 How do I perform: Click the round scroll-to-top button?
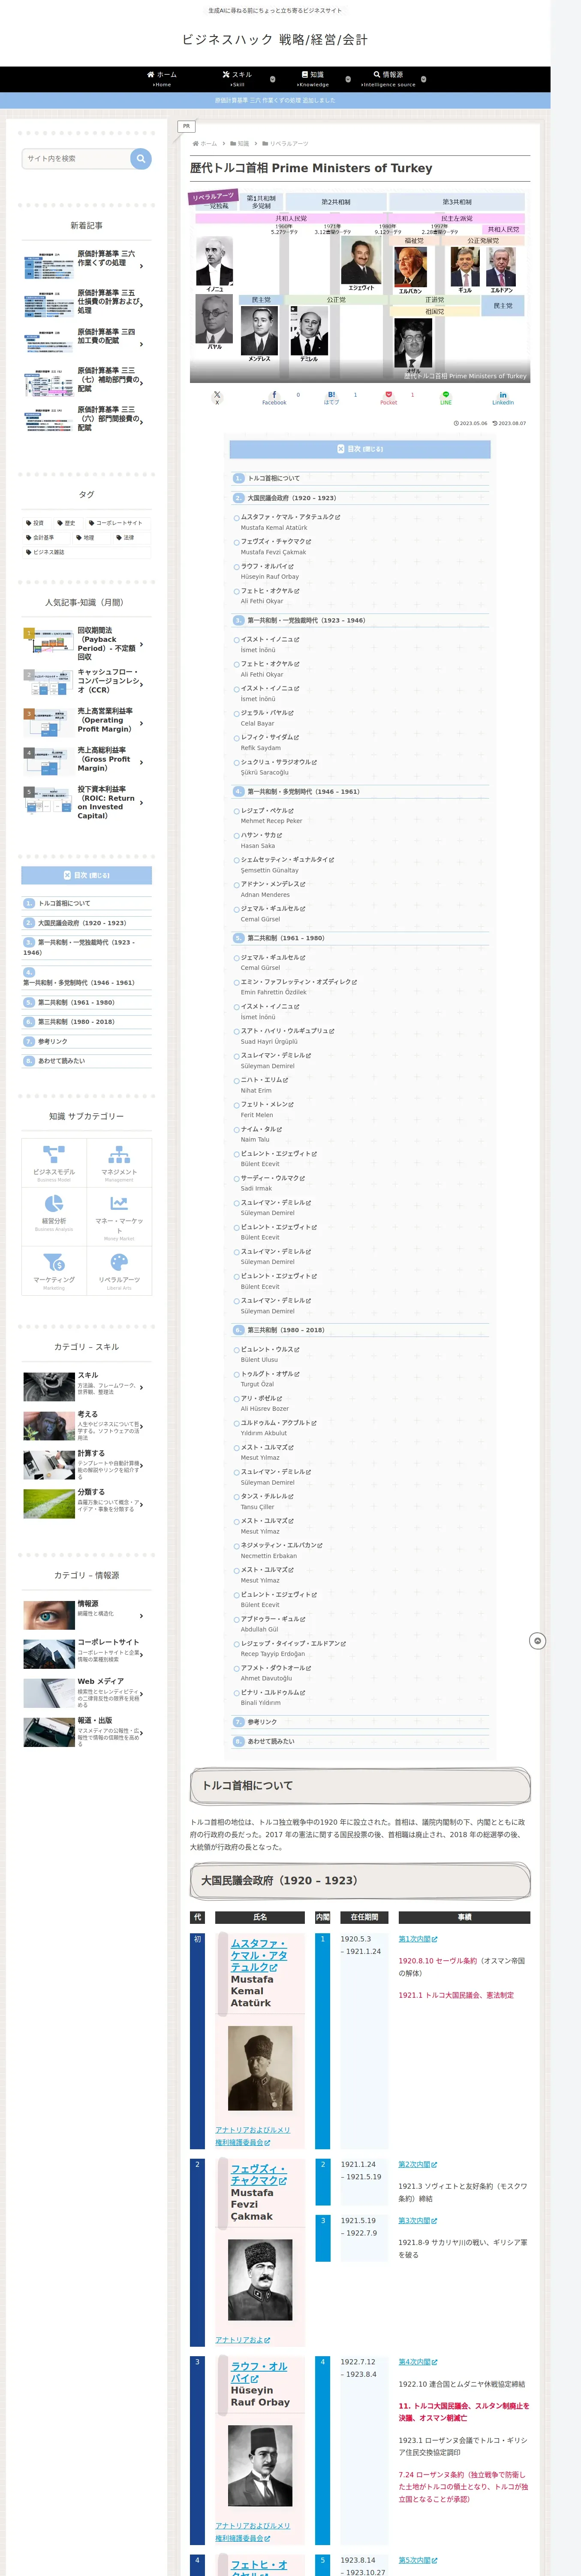(x=537, y=1641)
